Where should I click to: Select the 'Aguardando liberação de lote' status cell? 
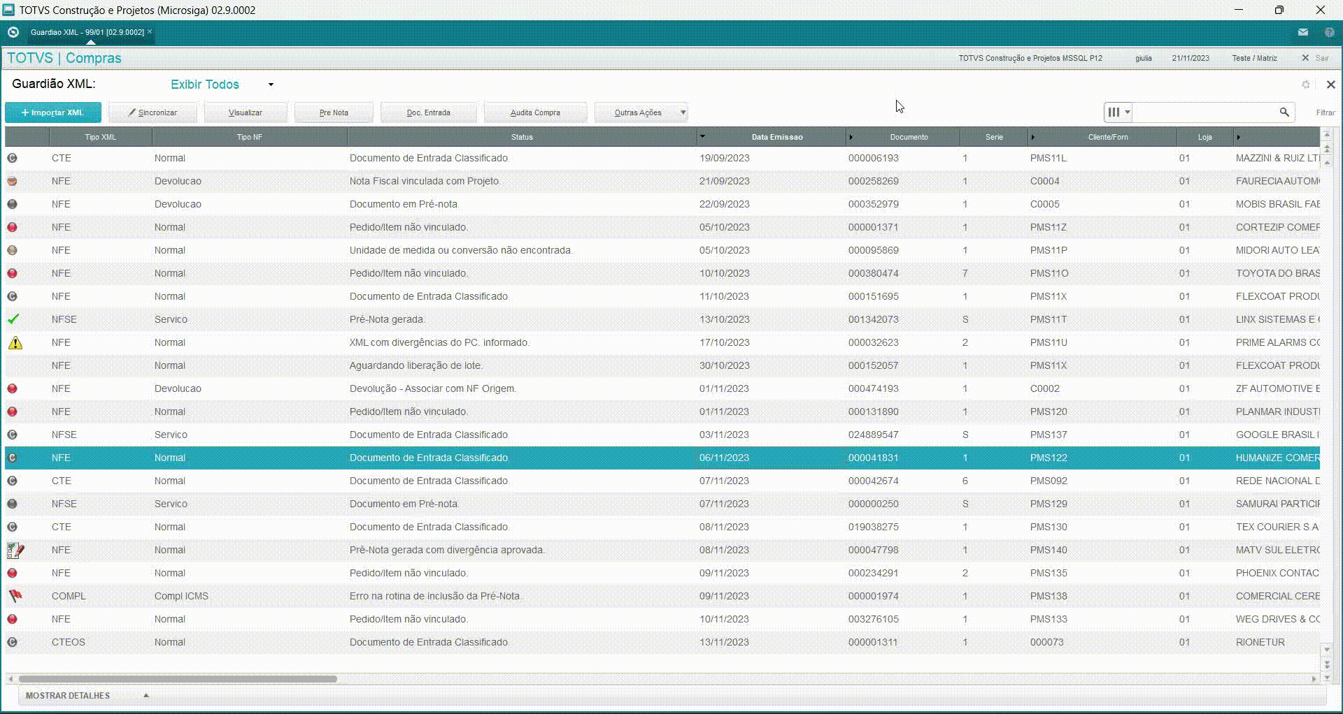[x=522, y=365]
